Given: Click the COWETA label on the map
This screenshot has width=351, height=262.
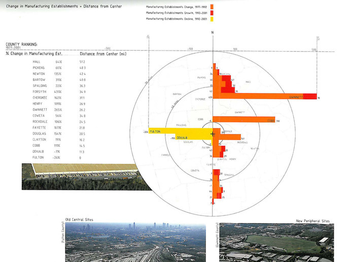Looking at the screenshot, I should (195, 170).
